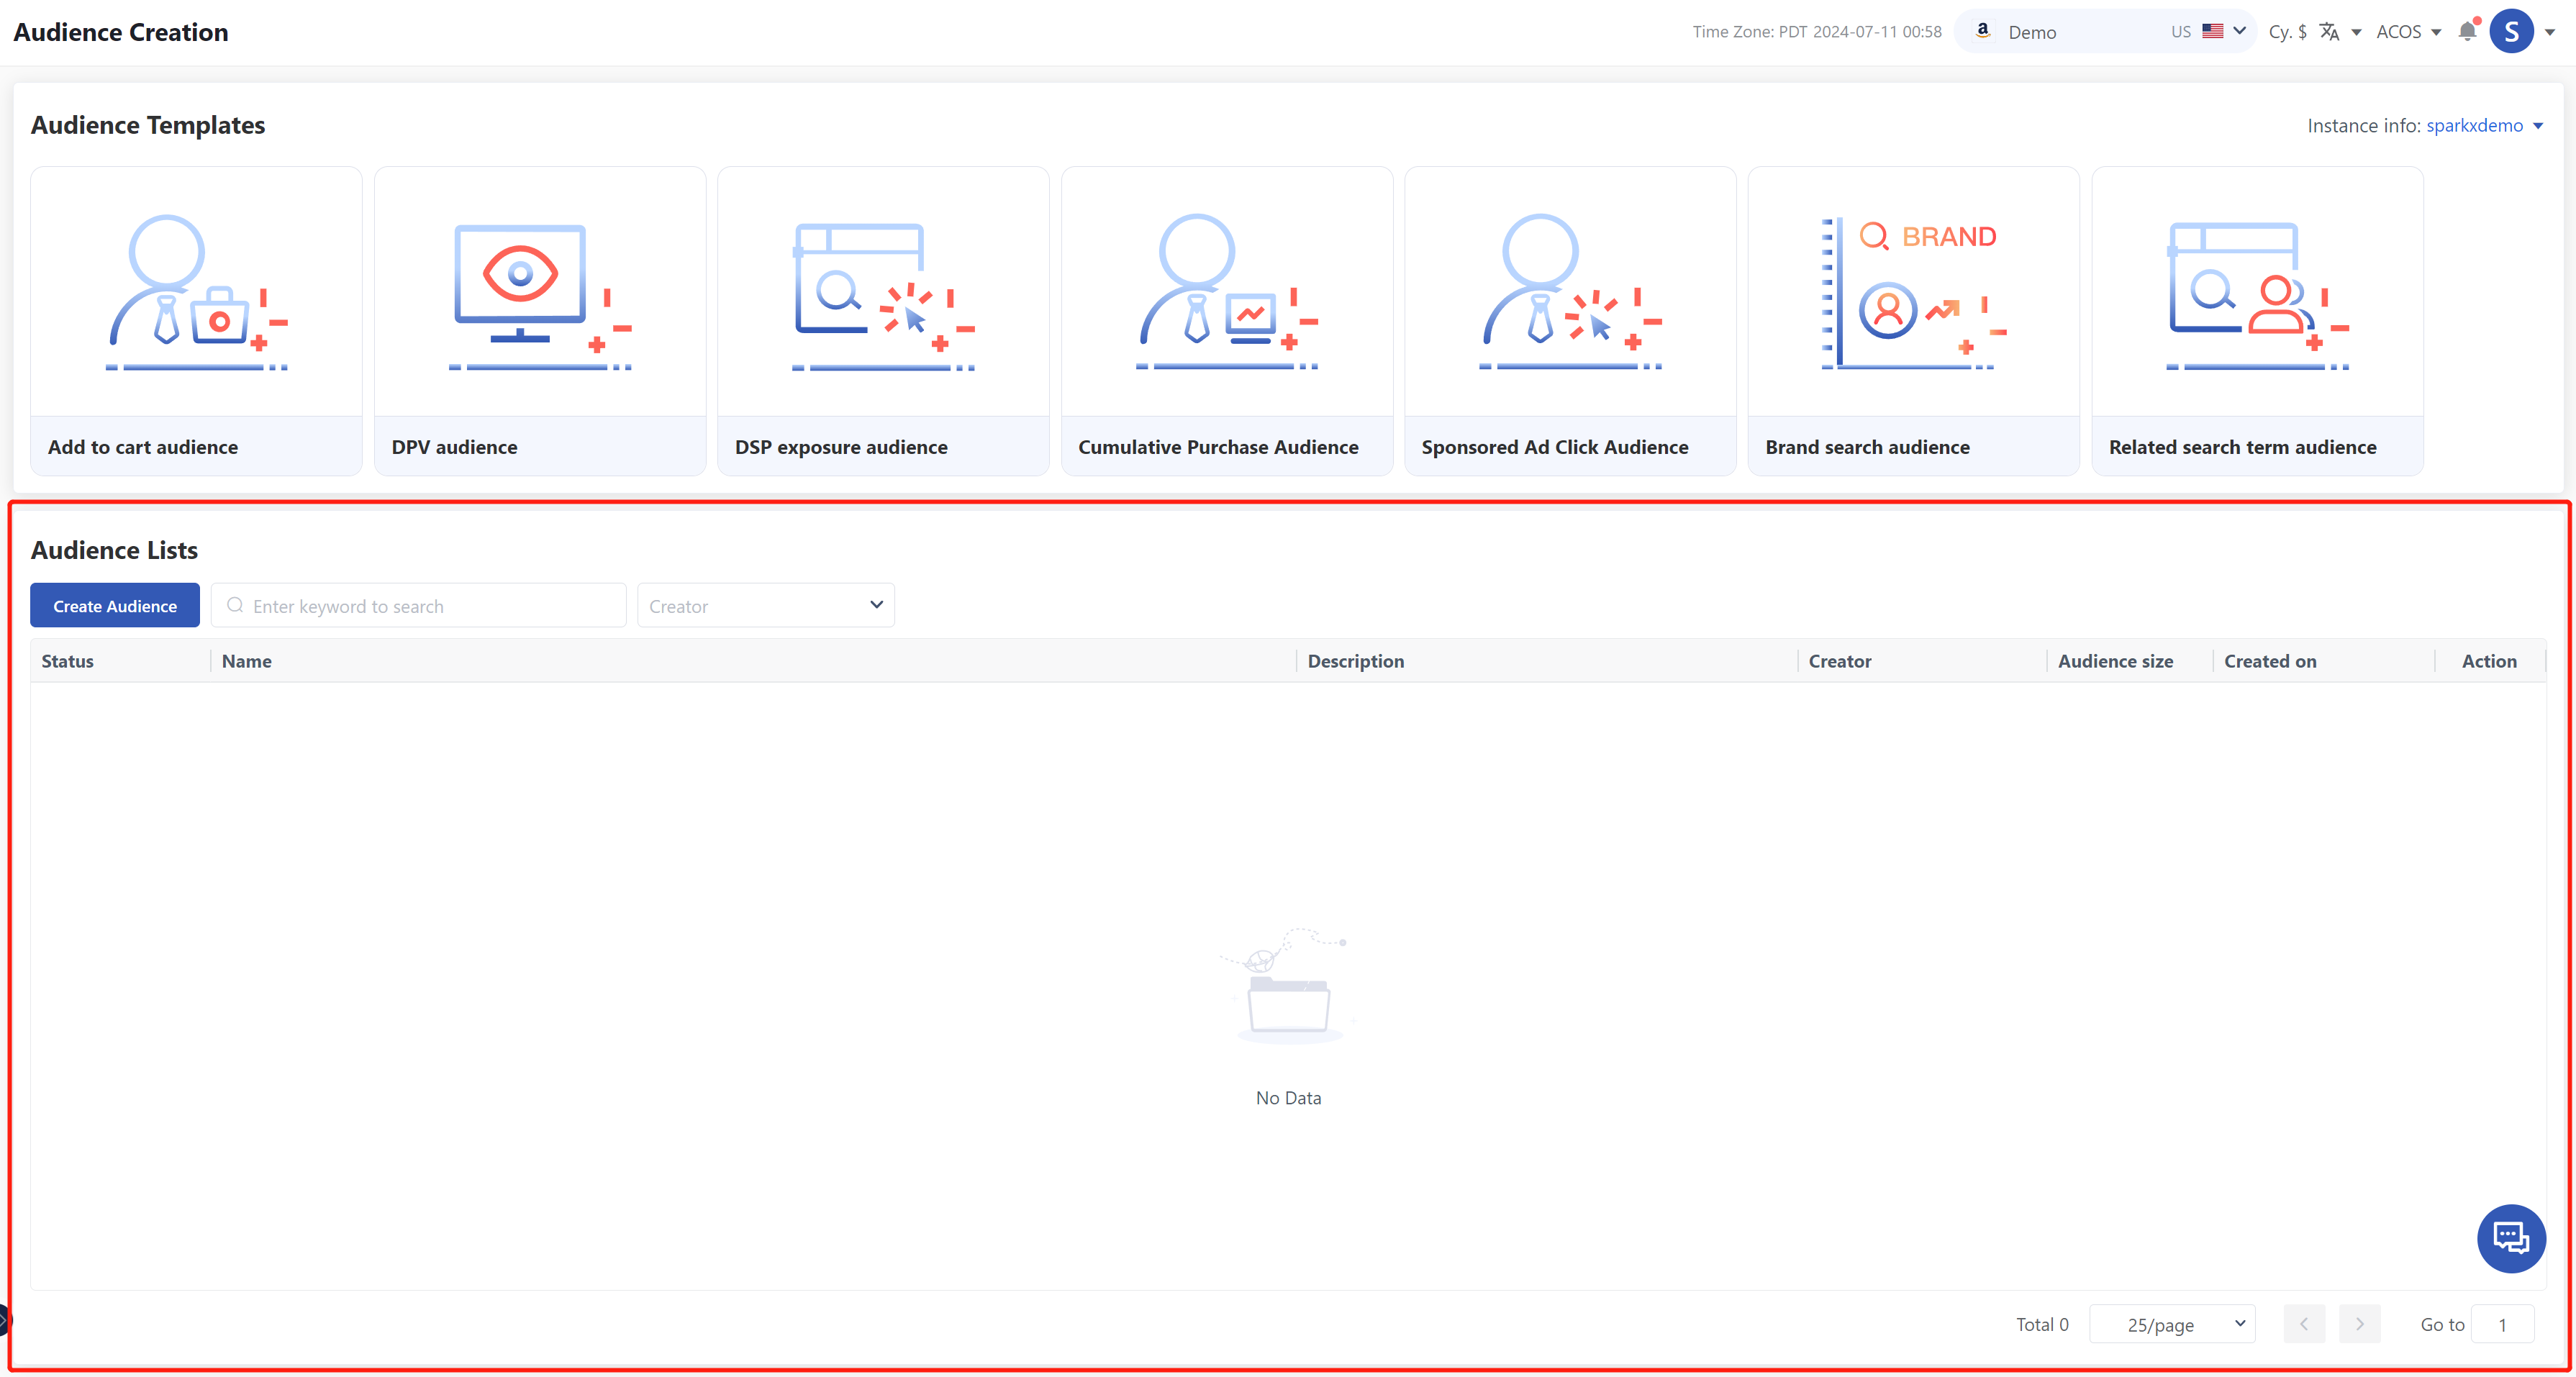Image resolution: width=2576 pixels, height=1377 pixels.
Task: Open the chat support floating button
Action: click(2510, 1238)
